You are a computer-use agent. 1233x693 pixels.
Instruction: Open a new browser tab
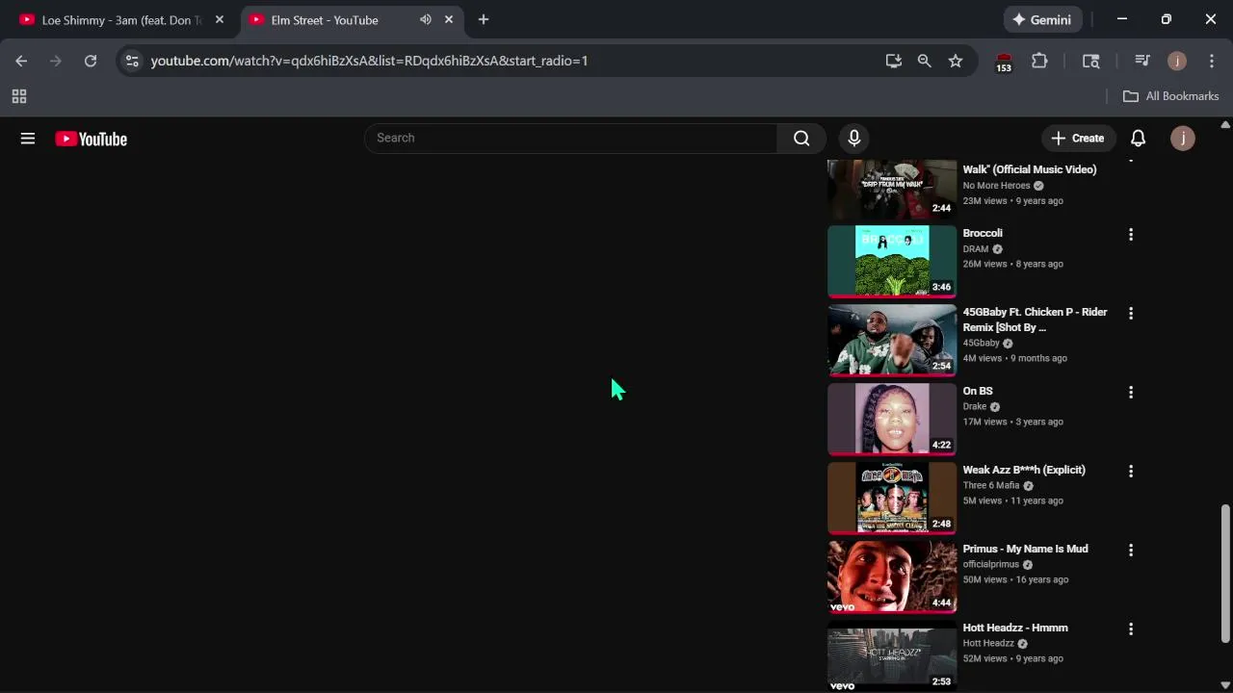[x=484, y=20]
